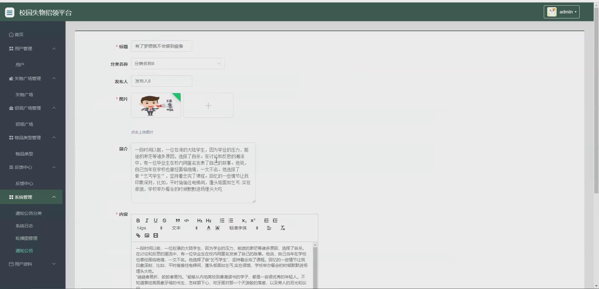The image size is (599, 289).
Task: Select the uploaded cartoon image thumbnail
Action: (x=156, y=105)
